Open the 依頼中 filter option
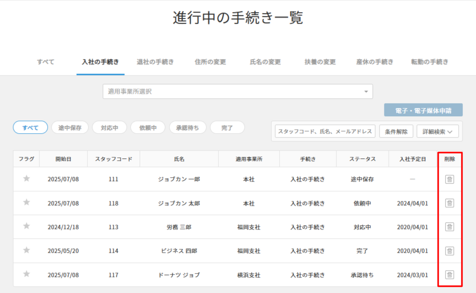The width and height of the screenshot is (476, 293). pos(148,127)
